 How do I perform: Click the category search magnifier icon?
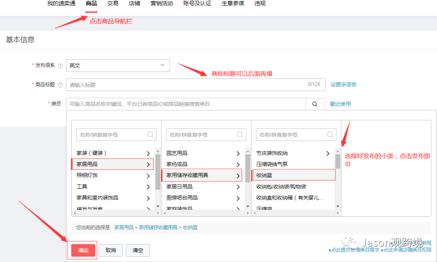click(315, 104)
